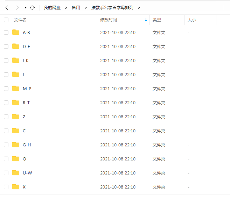The height and width of the screenshot is (198, 230).
Task: Select the checkbox beside folder R-T
Action: coord(6,103)
